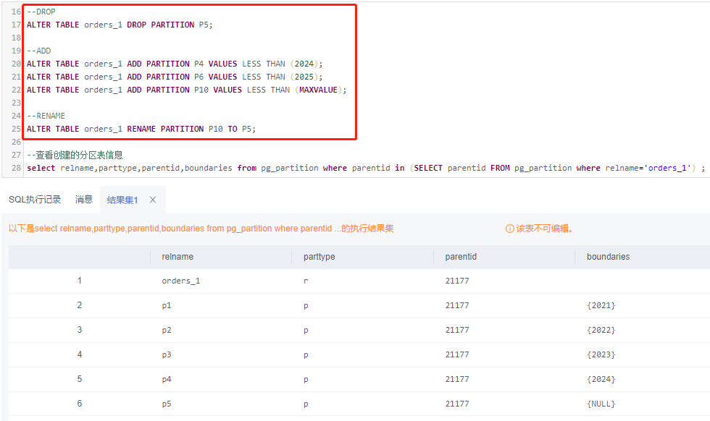The image size is (710, 421).
Task: Click the --查看创建的分区表信息 comment line
Action: [x=75, y=155]
